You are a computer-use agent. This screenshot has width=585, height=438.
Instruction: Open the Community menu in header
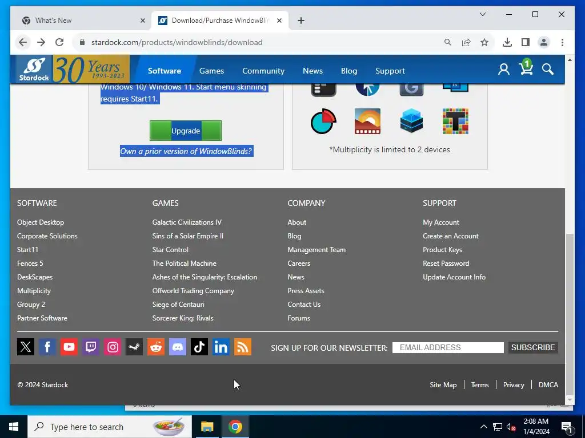click(x=263, y=71)
